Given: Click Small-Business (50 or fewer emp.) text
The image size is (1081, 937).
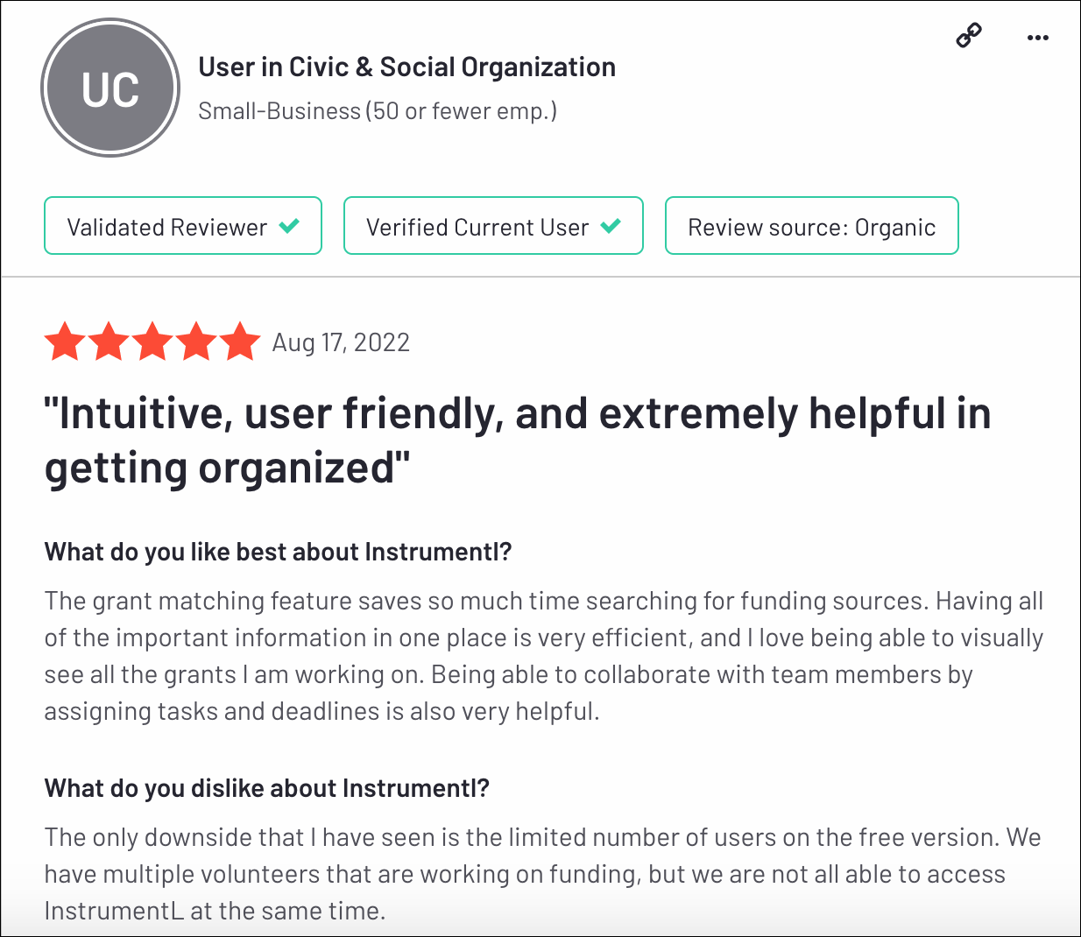Looking at the screenshot, I should pyautogui.click(x=378, y=111).
